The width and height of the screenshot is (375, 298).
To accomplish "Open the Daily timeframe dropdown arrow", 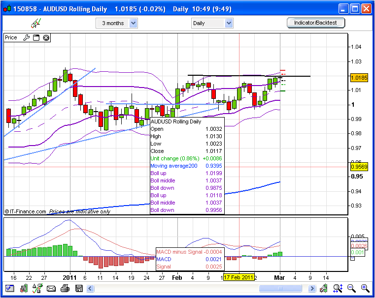I will tap(229, 23).
